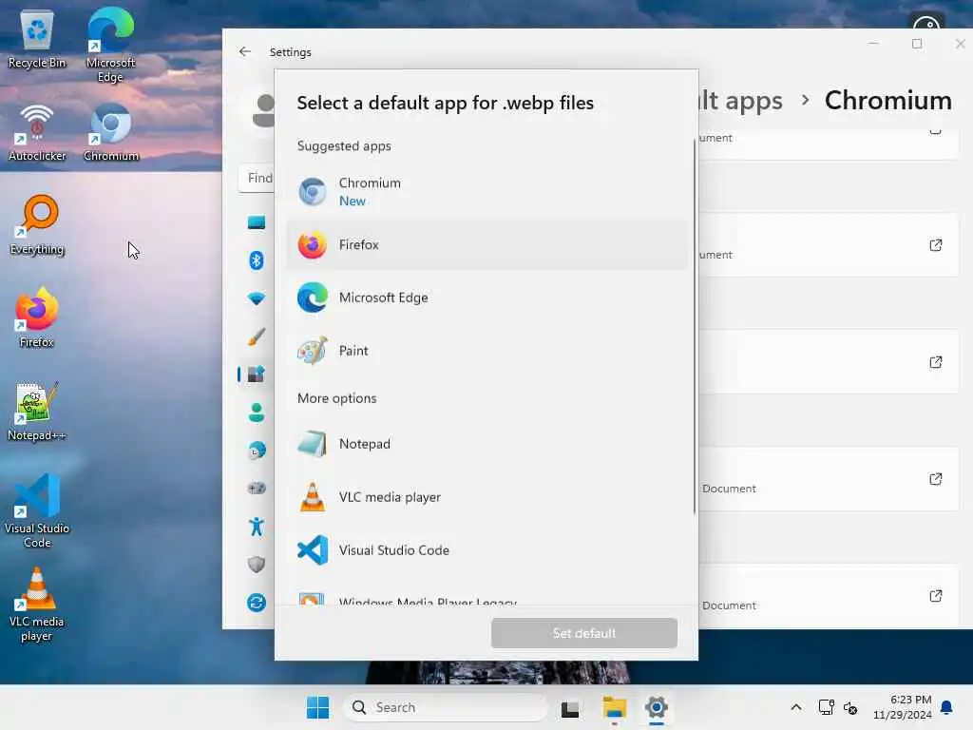This screenshot has width=973, height=730.
Task: Open the Windows Start menu
Action: click(317, 707)
